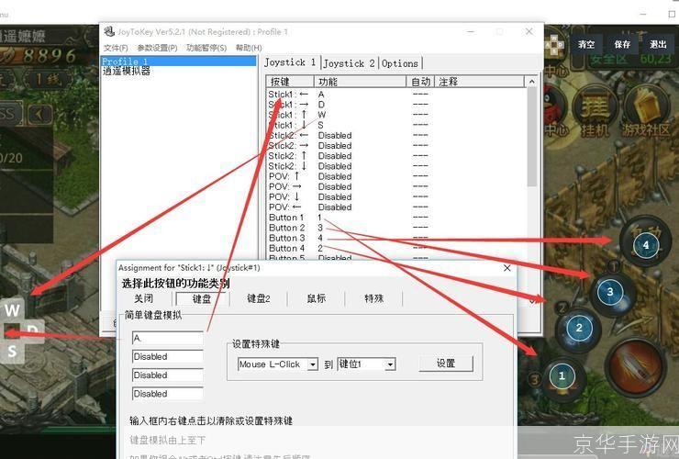Click the 退出 button in emulator toolbar

pyautogui.click(x=658, y=44)
